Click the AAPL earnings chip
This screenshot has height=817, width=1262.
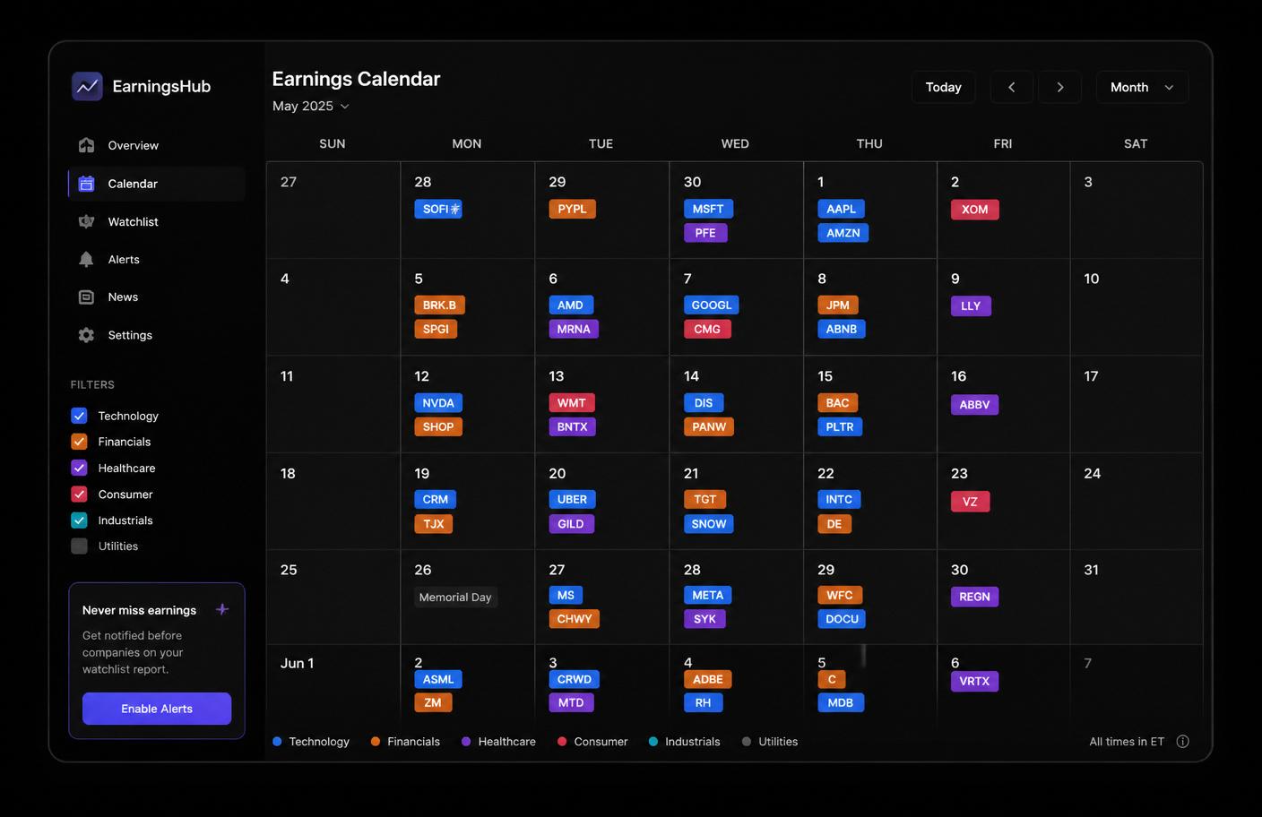tap(841, 209)
